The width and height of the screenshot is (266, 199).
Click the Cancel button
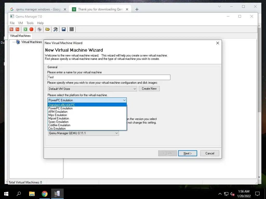210,153
